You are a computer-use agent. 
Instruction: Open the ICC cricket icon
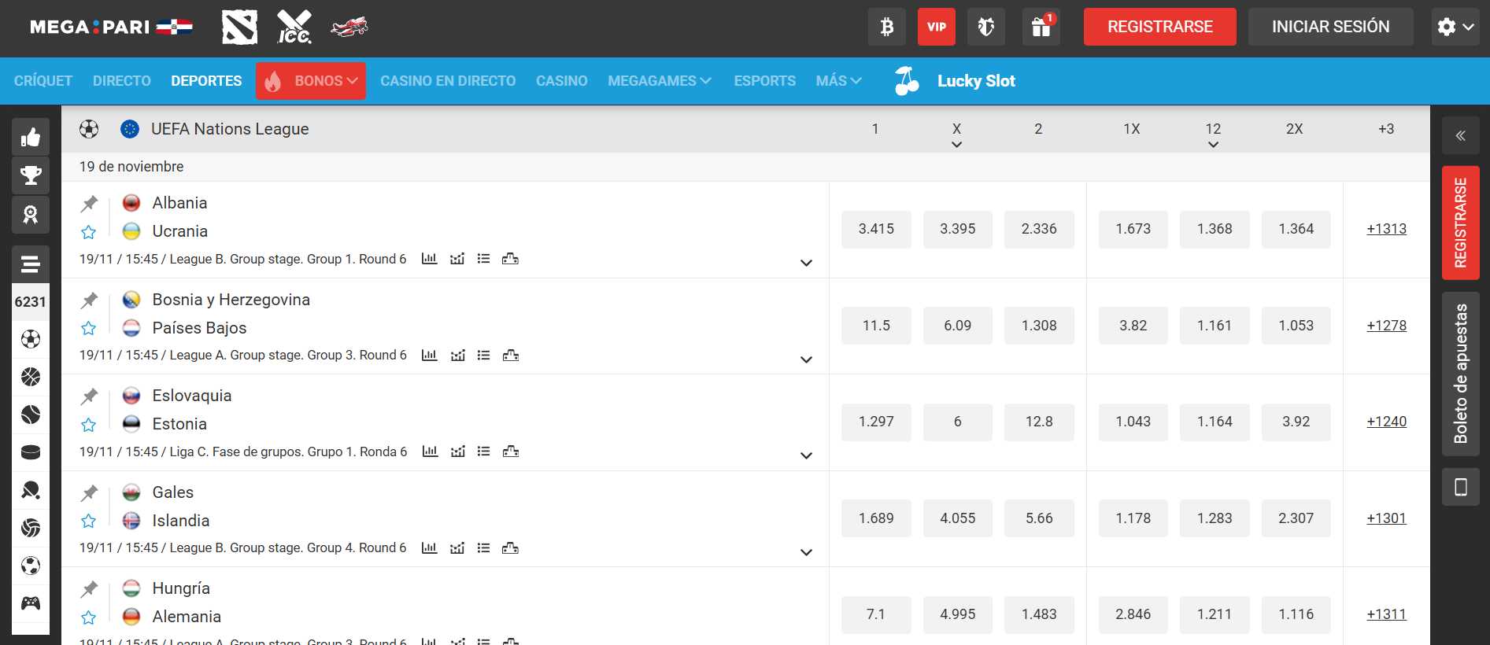coord(294,27)
